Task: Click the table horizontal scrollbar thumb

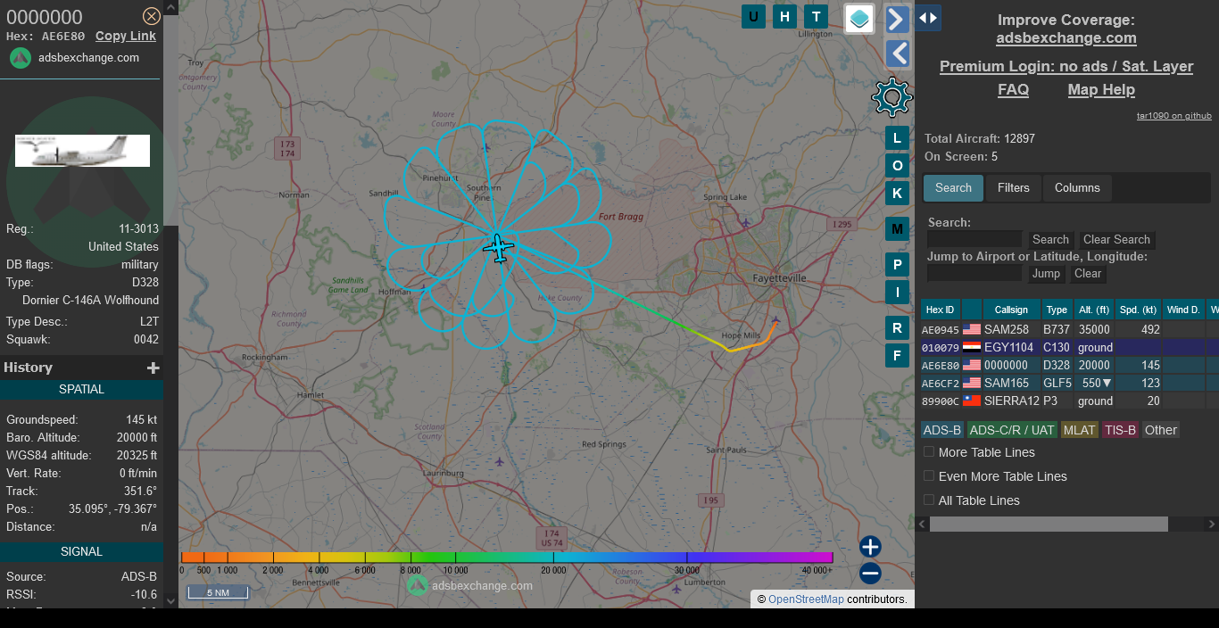Action: click(1049, 525)
